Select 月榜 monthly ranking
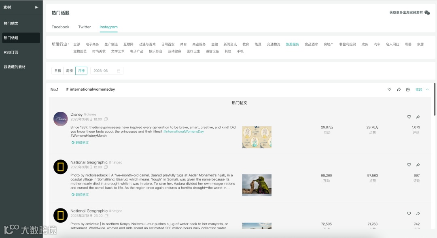The height and width of the screenshot is (238, 437). pyautogui.click(x=81, y=71)
